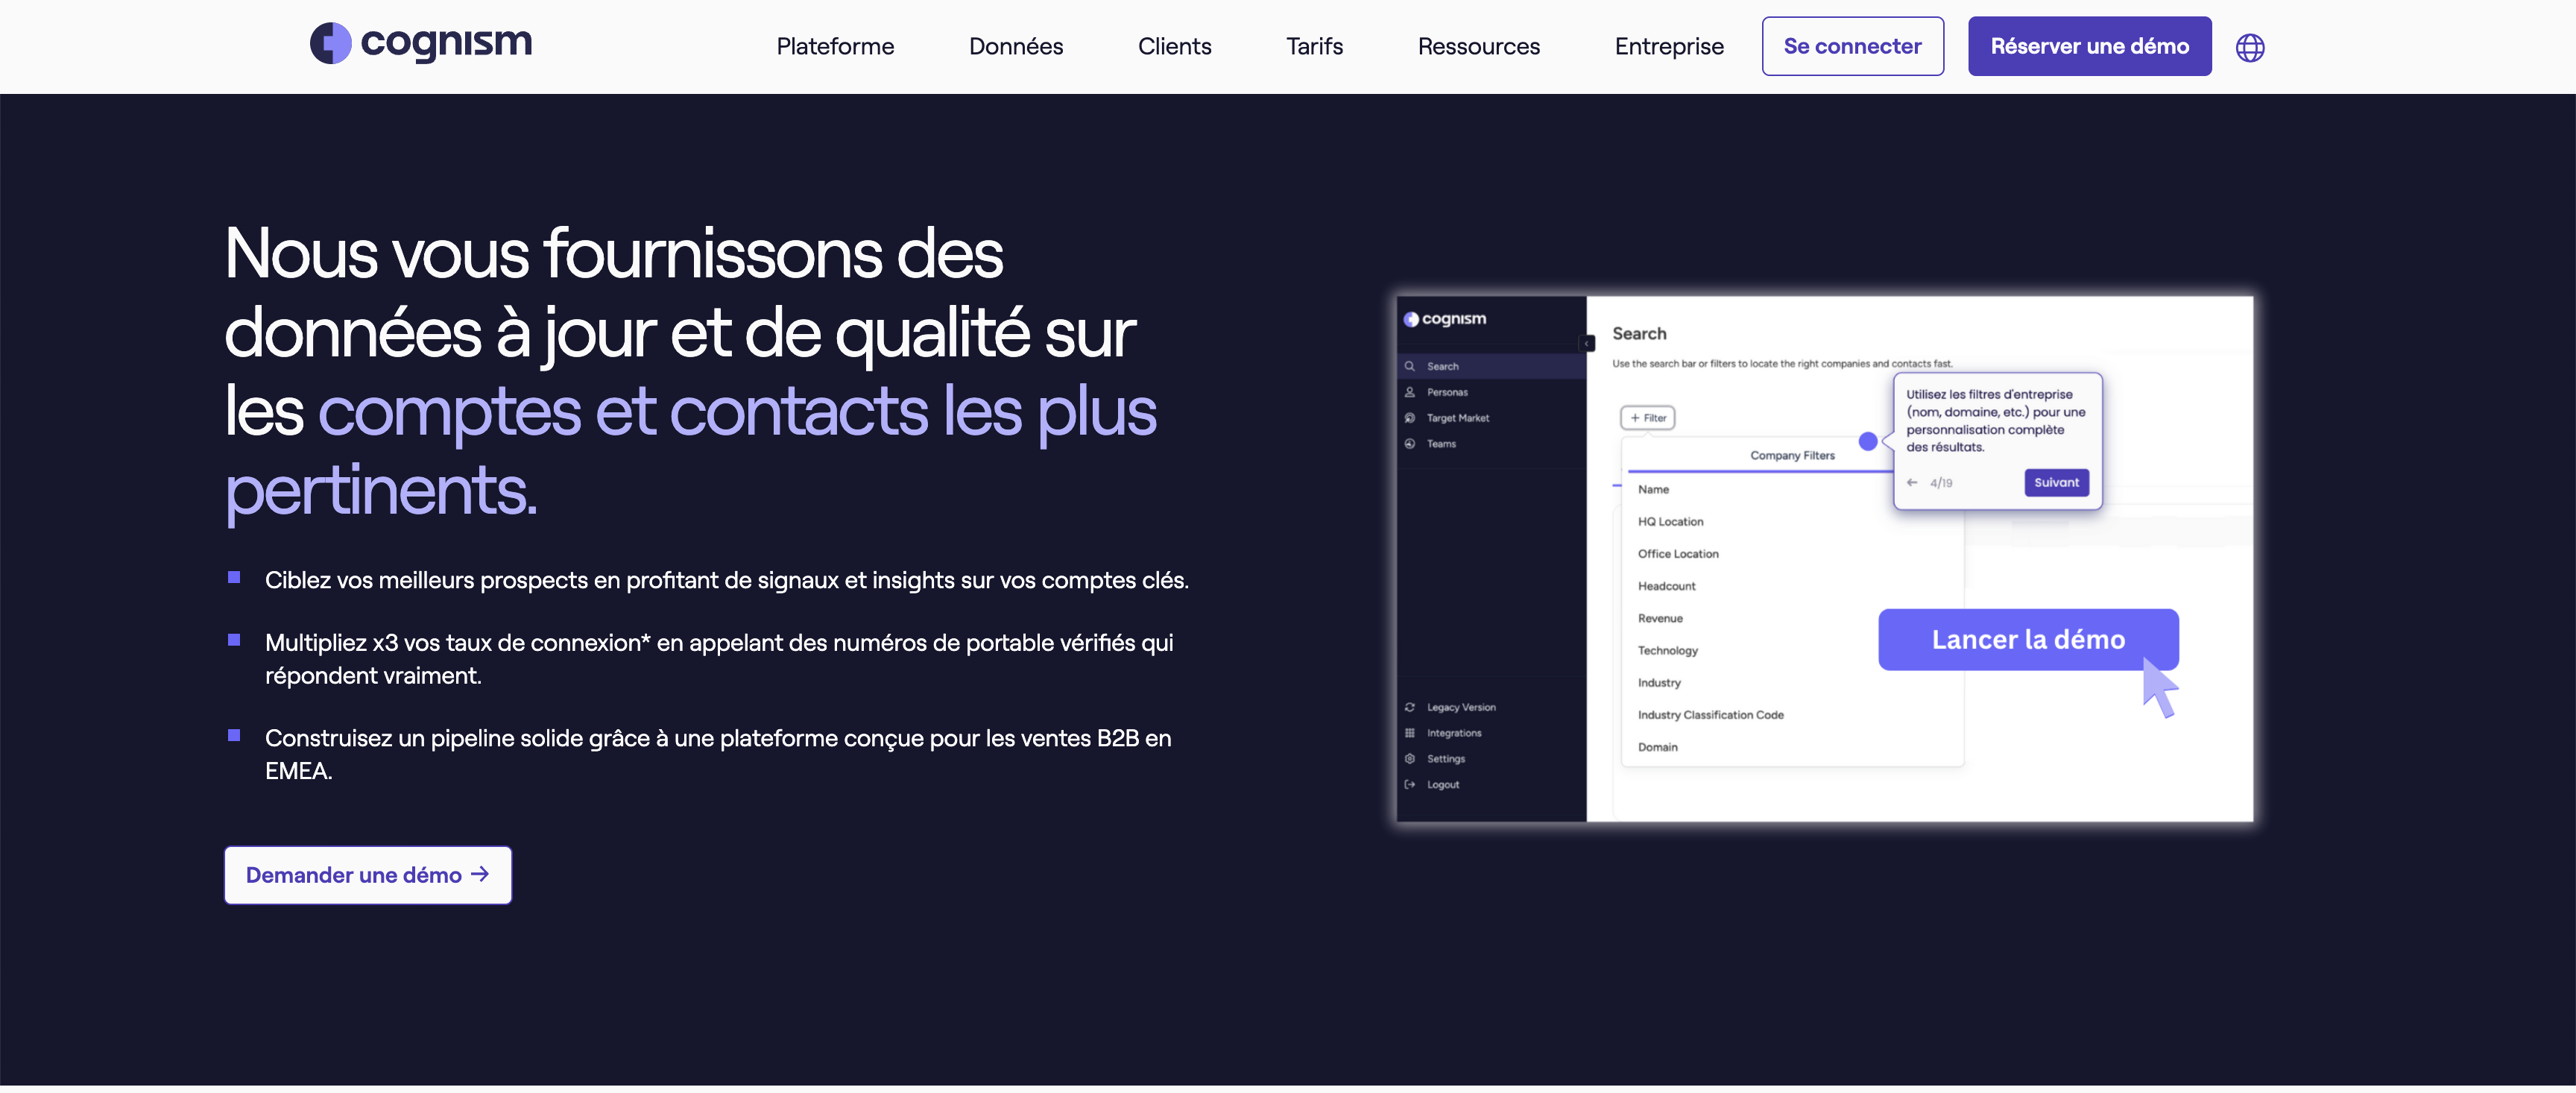This screenshot has height=1093, width=2576.
Task: Click the Integrations grid icon
Action: point(1410,733)
